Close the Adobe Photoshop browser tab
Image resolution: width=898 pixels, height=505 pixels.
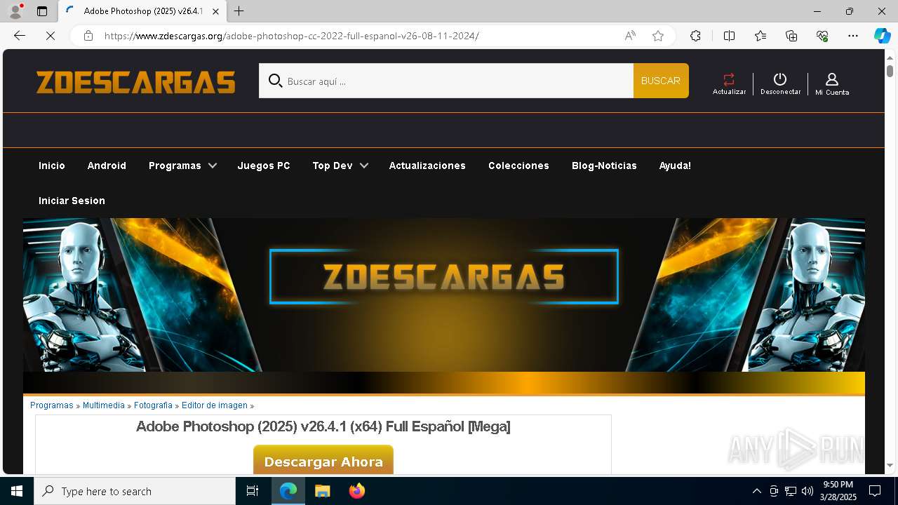(x=215, y=11)
